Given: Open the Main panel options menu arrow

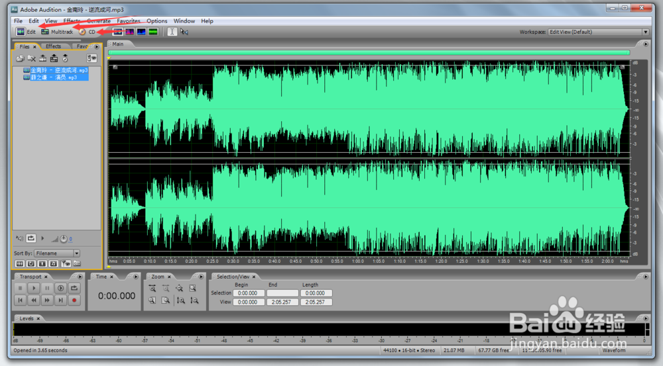Looking at the screenshot, I should click(x=646, y=44).
